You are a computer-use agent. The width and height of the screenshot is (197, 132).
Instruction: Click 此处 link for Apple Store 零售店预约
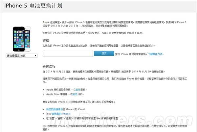point(75,94)
